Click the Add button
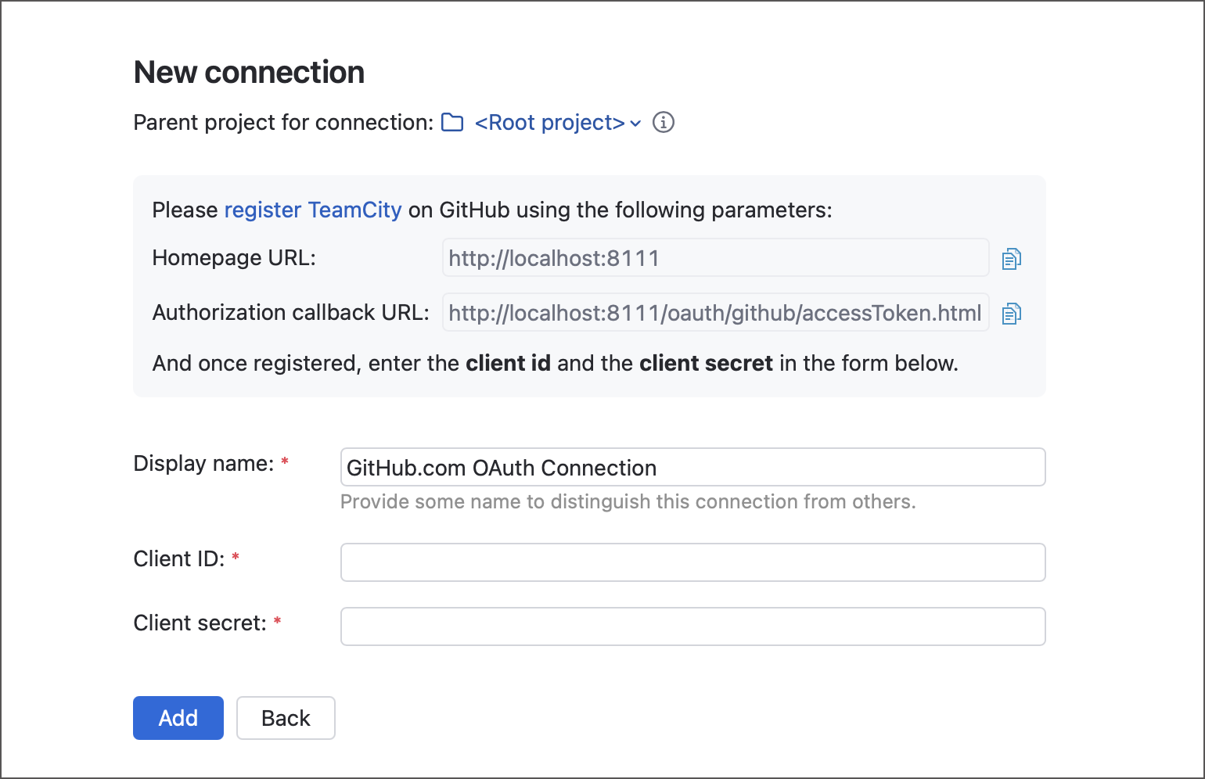 click(x=178, y=717)
